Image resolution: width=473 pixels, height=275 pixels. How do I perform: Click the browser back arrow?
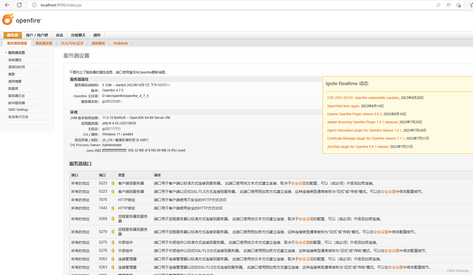tap(7, 5)
